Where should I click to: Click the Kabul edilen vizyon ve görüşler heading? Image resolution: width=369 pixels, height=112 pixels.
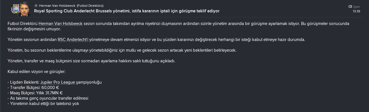37,72
